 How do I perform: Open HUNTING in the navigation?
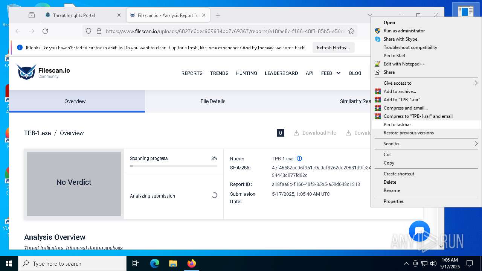[x=247, y=73]
